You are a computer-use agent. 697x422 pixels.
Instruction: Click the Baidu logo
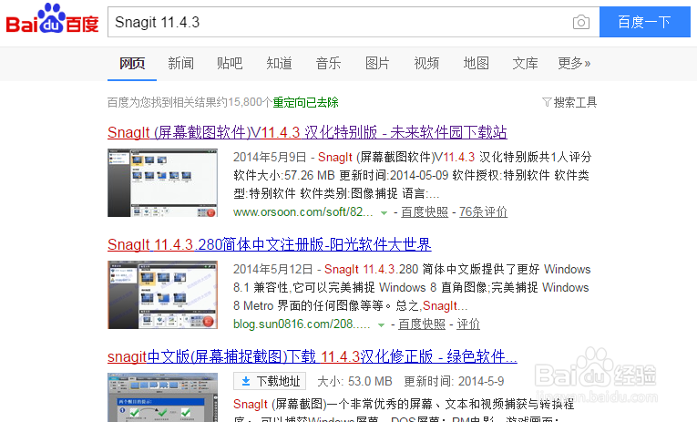52,18
